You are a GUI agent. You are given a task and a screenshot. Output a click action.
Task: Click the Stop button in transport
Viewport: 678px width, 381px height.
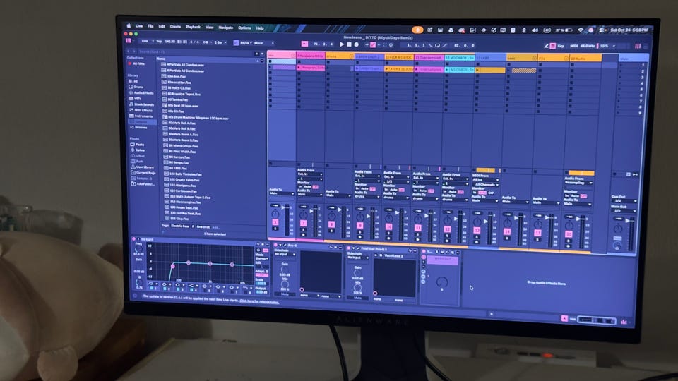point(349,44)
